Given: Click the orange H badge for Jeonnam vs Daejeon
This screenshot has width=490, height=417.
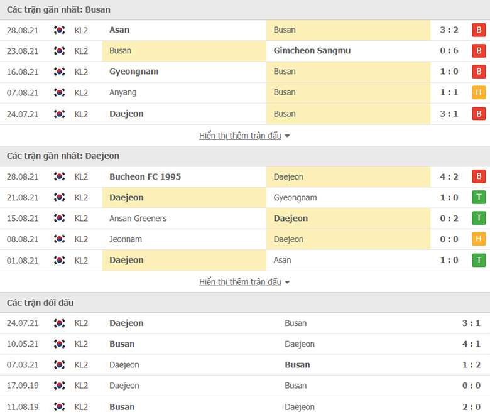Looking at the screenshot, I should click(479, 239).
